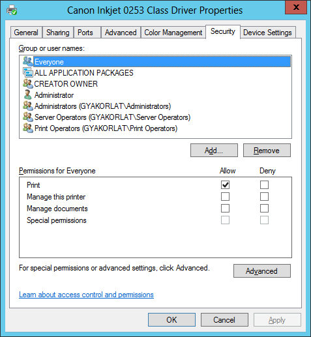Click the Administrator user icon
311x337 pixels.
[28, 95]
